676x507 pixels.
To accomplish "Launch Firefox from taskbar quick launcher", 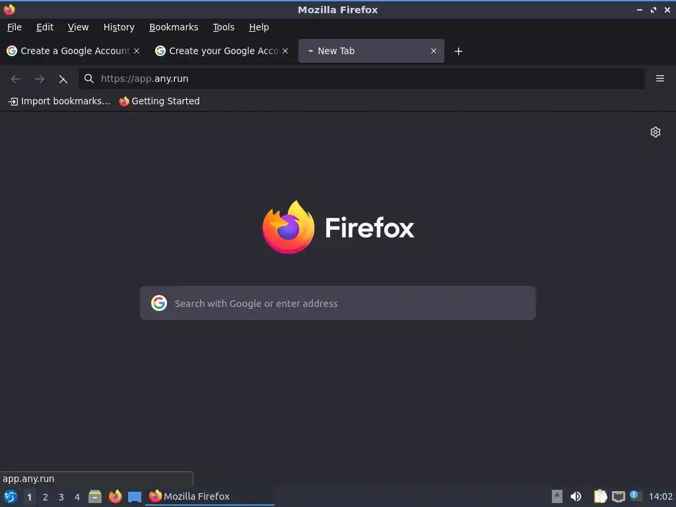I will [115, 496].
